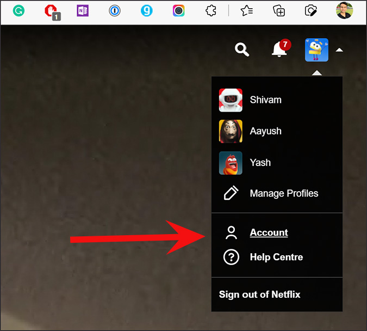The height and width of the screenshot is (331, 367).
Task: Open Netflix search magnifying glass
Action: tap(242, 50)
